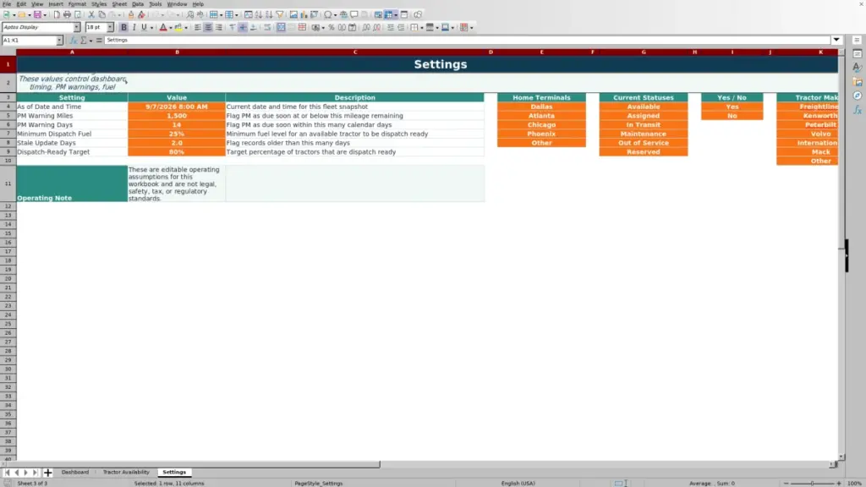This screenshot has height=487, width=866.
Task: Click the Copy icon in the toolbar
Action: (x=101, y=14)
